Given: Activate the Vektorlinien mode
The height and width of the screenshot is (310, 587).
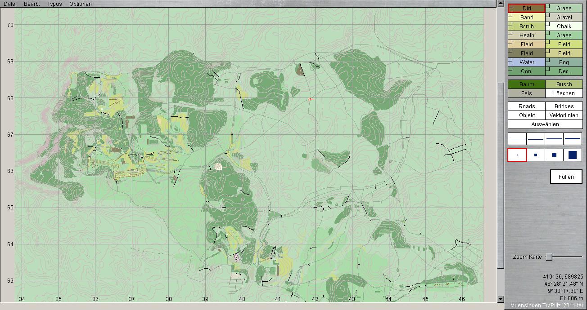Looking at the screenshot, I should [x=564, y=115].
